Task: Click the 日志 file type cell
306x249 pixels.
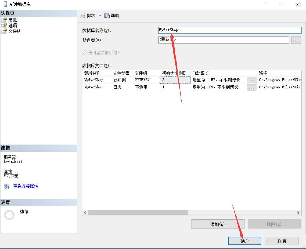Action: pyautogui.click(x=122, y=87)
